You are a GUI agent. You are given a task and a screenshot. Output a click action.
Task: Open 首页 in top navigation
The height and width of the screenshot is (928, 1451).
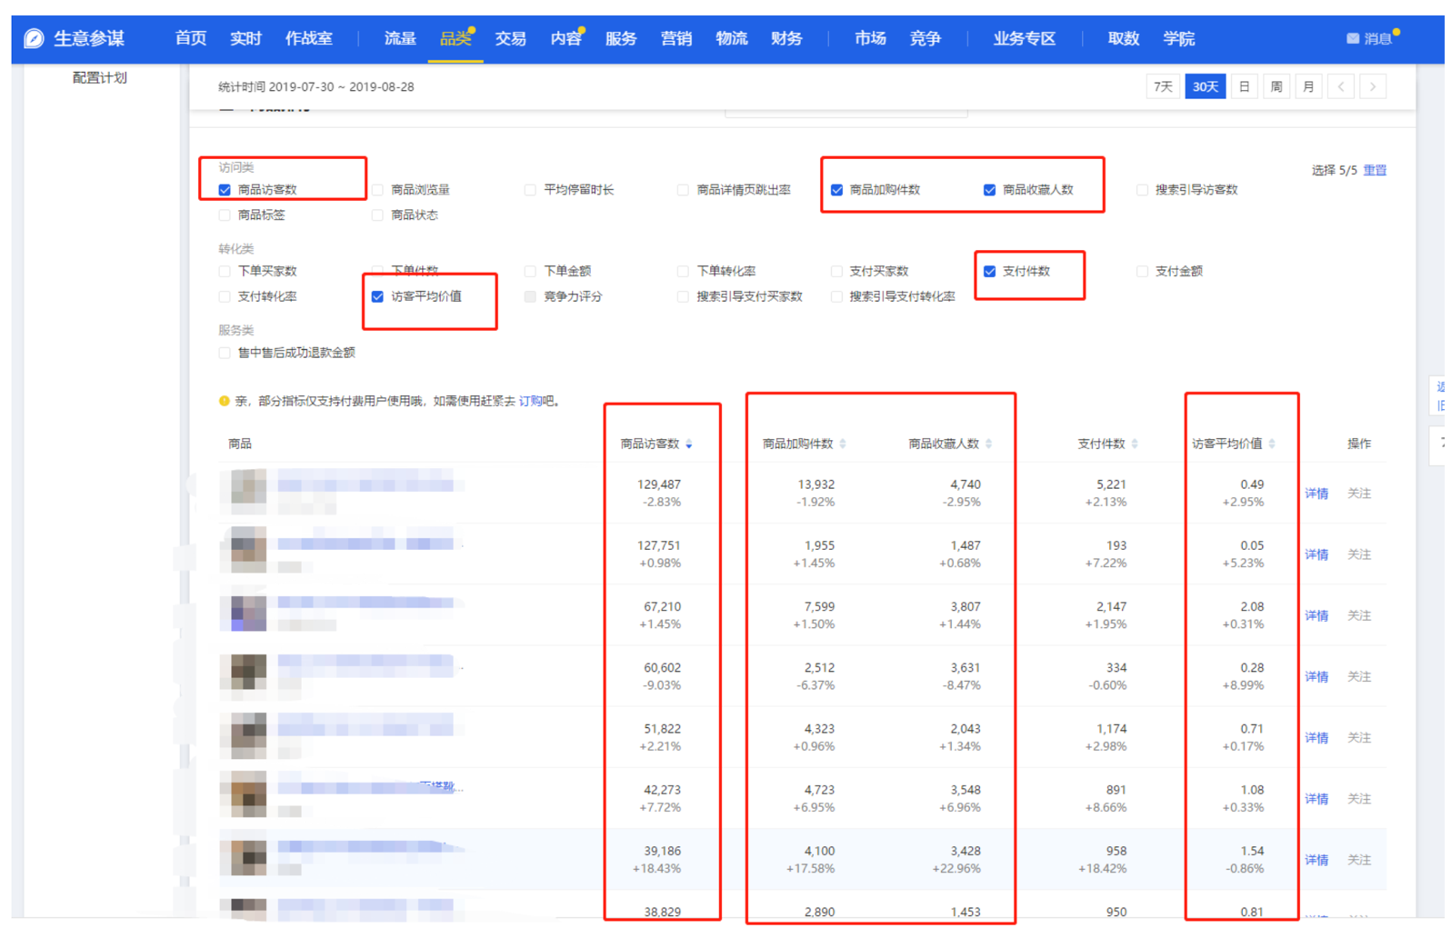click(191, 38)
